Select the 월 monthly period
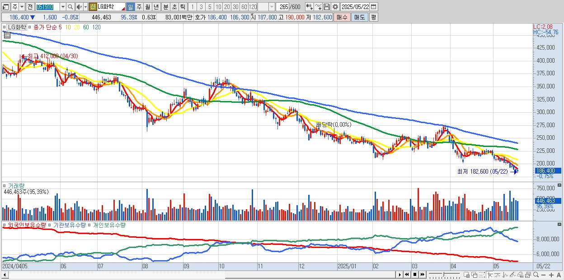Image resolution: width=564 pixels, height=280 pixels. tap(147, 7)
